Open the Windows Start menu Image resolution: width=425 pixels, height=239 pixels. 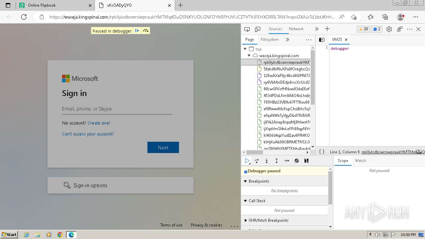[x=9, y=235]
